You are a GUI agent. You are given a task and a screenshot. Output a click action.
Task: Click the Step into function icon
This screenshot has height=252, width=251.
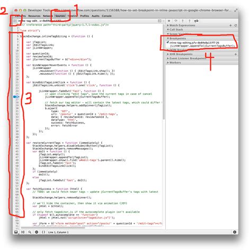coord(183,21)
